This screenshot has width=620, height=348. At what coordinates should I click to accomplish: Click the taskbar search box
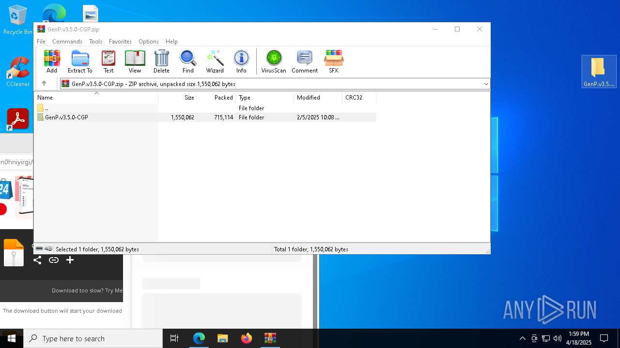pyautogui.click(x=93, y=338)
